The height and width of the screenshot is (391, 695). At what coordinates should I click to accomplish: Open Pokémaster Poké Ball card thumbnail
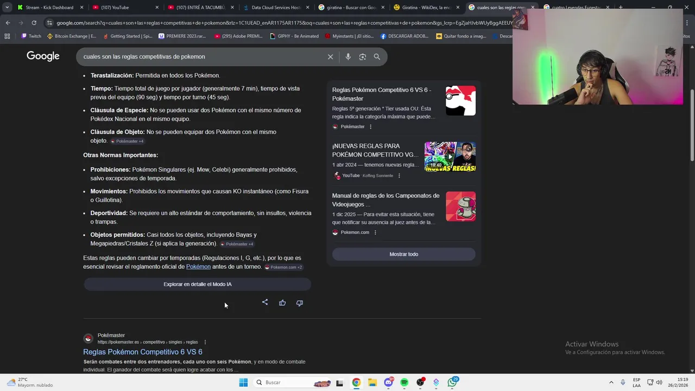coord(460,100)
